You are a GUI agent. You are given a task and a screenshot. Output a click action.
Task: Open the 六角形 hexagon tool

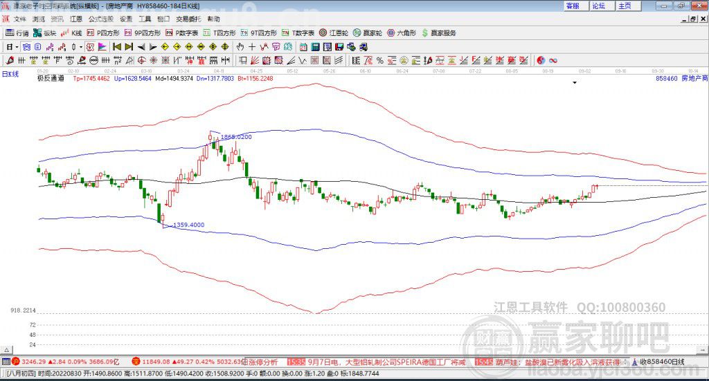click(x=402, y=33)
